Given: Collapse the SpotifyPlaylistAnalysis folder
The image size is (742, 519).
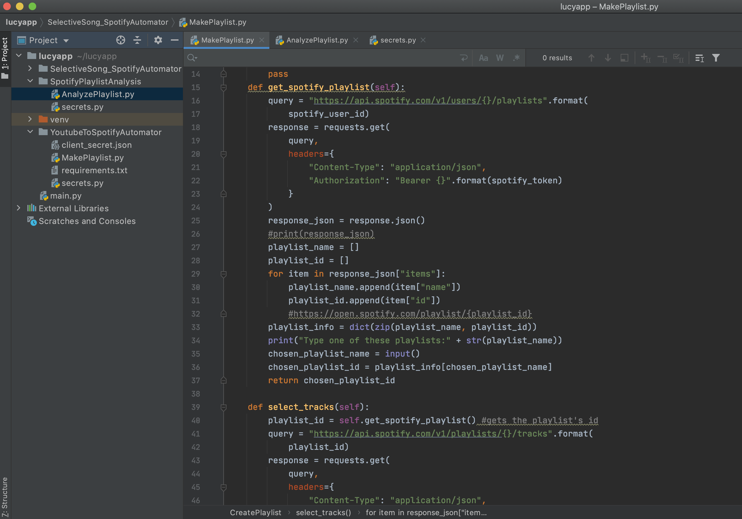Looking at the screenshot, I should (30, 81).
